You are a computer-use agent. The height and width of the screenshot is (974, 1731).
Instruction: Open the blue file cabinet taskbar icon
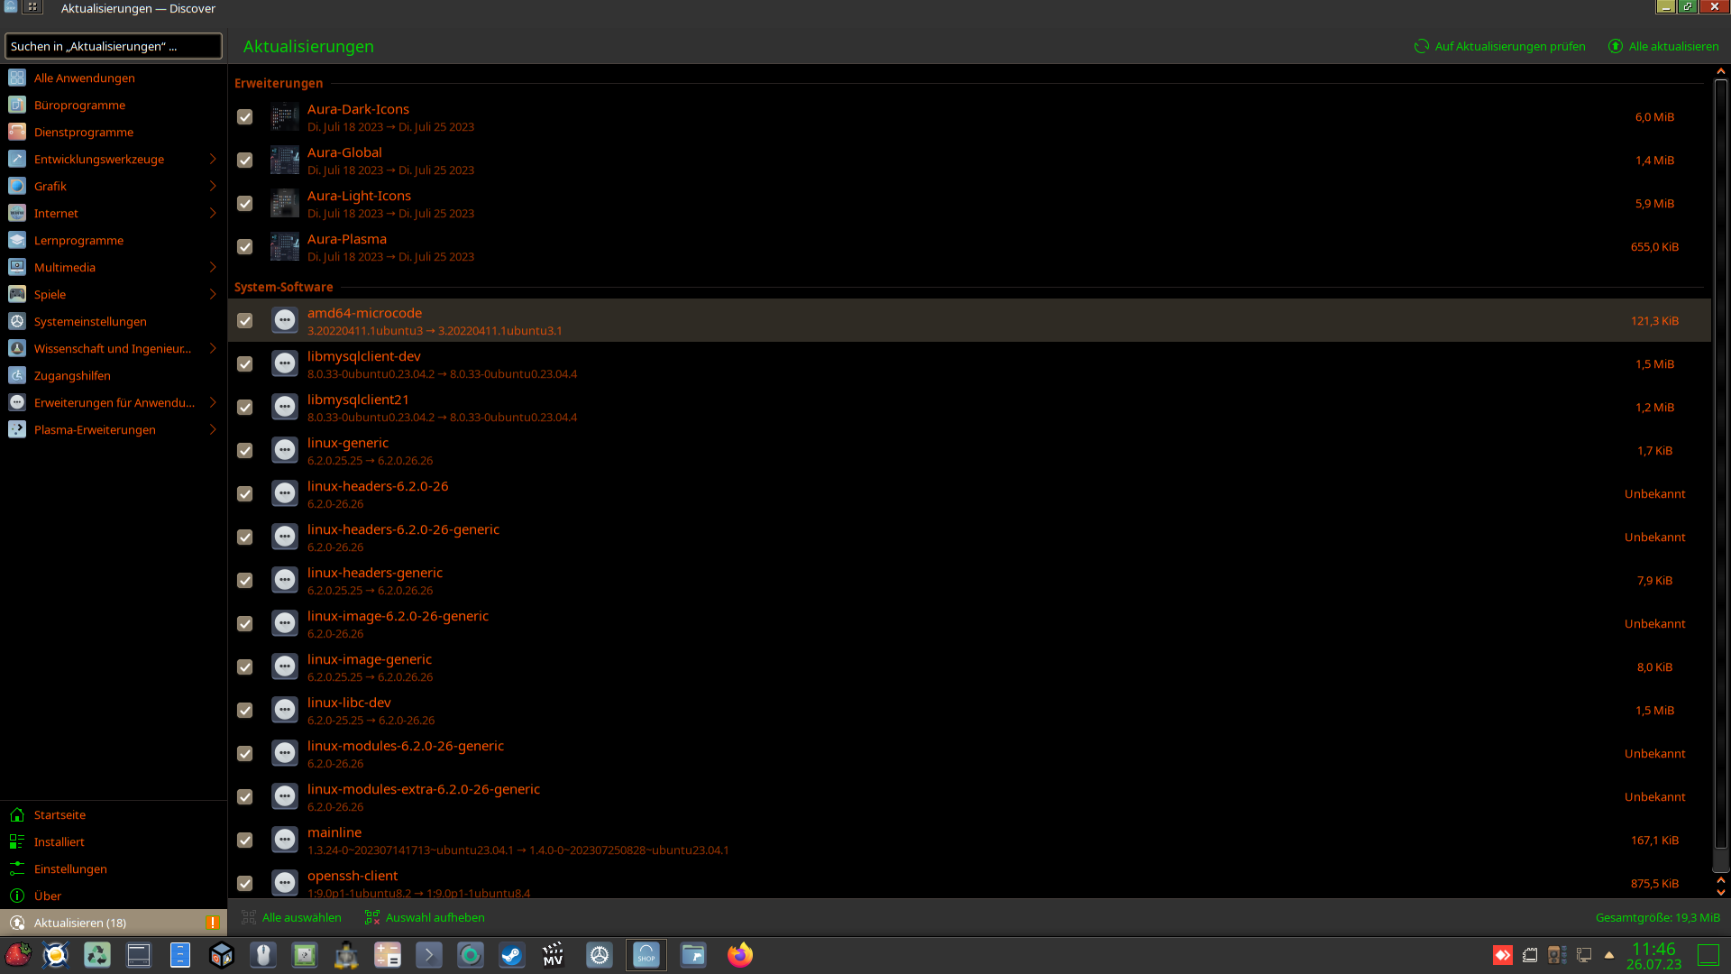(180, 955)
